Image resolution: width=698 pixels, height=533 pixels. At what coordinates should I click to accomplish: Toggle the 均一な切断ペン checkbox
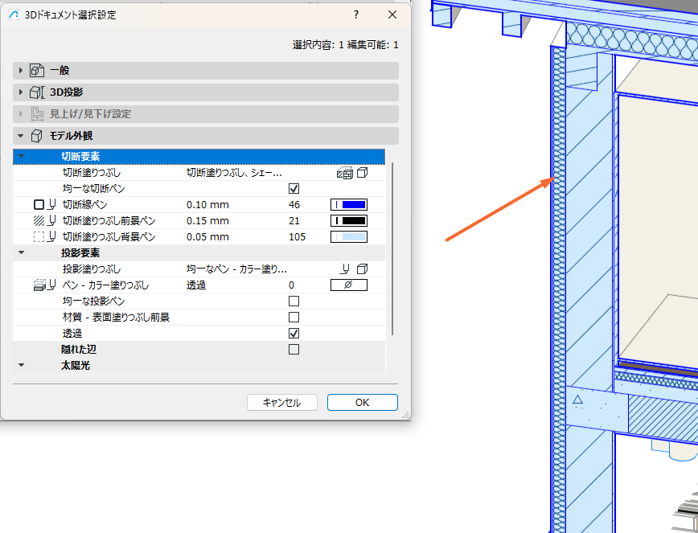[x=294, y=189]
